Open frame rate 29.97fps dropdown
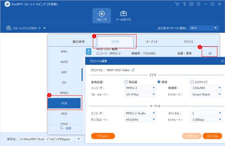Viewport: 225px width, 146px height. pos(140,94)
